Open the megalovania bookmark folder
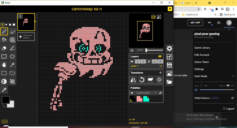 pyautogui.click(x=190, y=15)
